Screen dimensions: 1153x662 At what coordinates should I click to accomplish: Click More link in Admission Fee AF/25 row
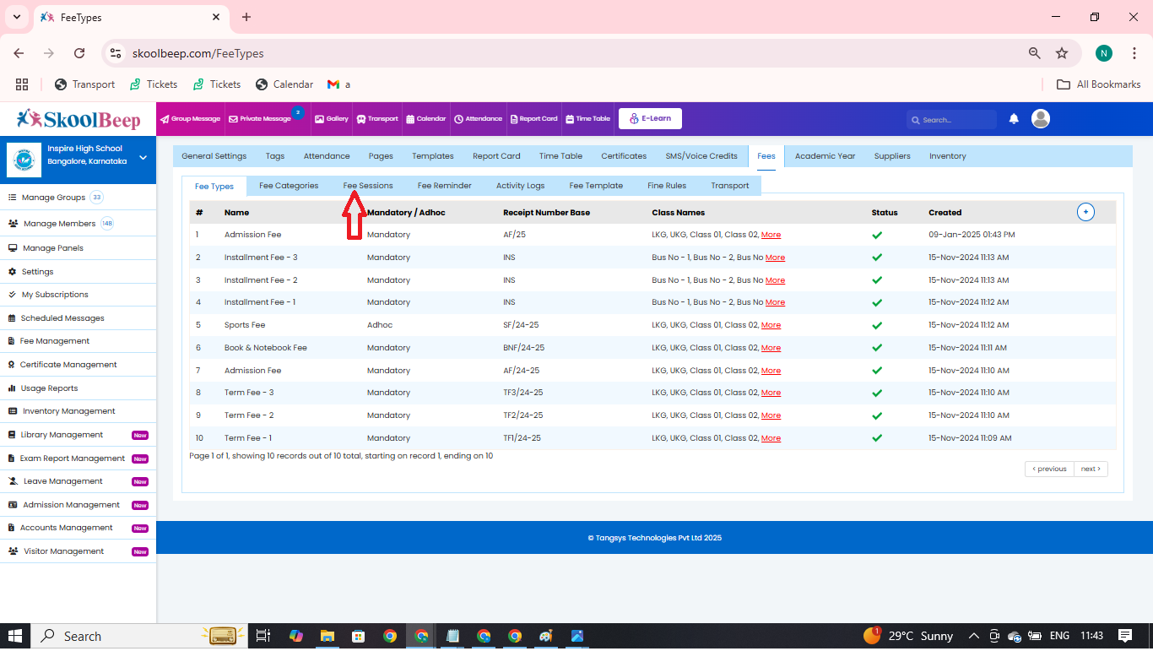click(x=771, y=235)
